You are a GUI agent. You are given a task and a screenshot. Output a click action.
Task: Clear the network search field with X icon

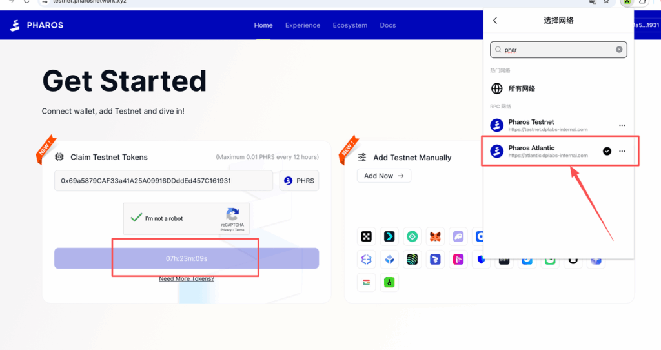click(619, 50)
